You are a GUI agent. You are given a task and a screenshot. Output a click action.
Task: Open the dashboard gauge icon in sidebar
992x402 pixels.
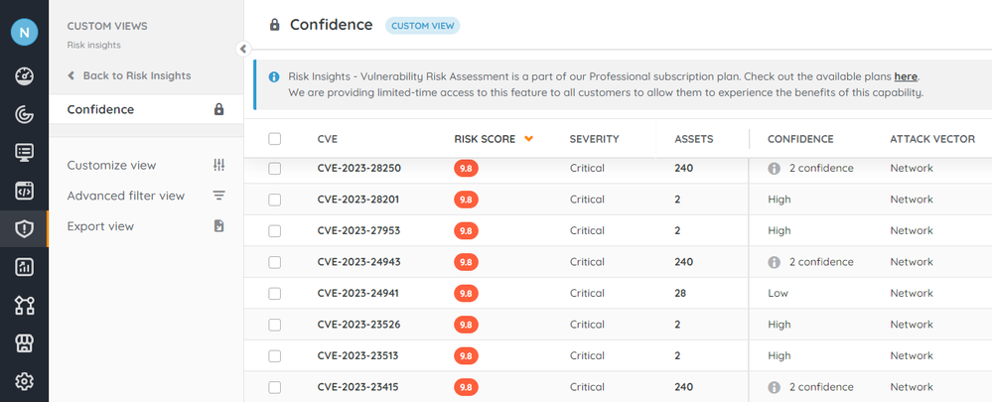[x=25, y=76]
